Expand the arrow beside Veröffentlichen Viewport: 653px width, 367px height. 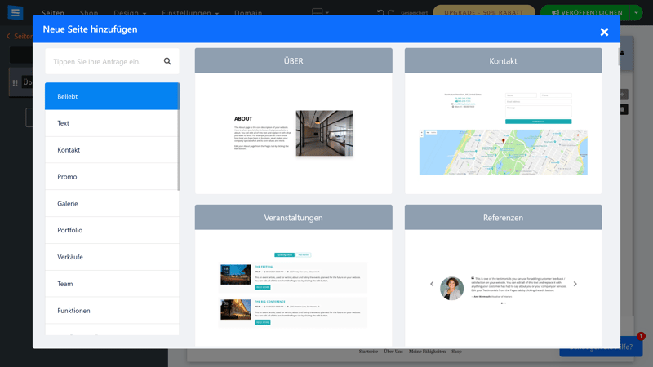pos(636,13)
